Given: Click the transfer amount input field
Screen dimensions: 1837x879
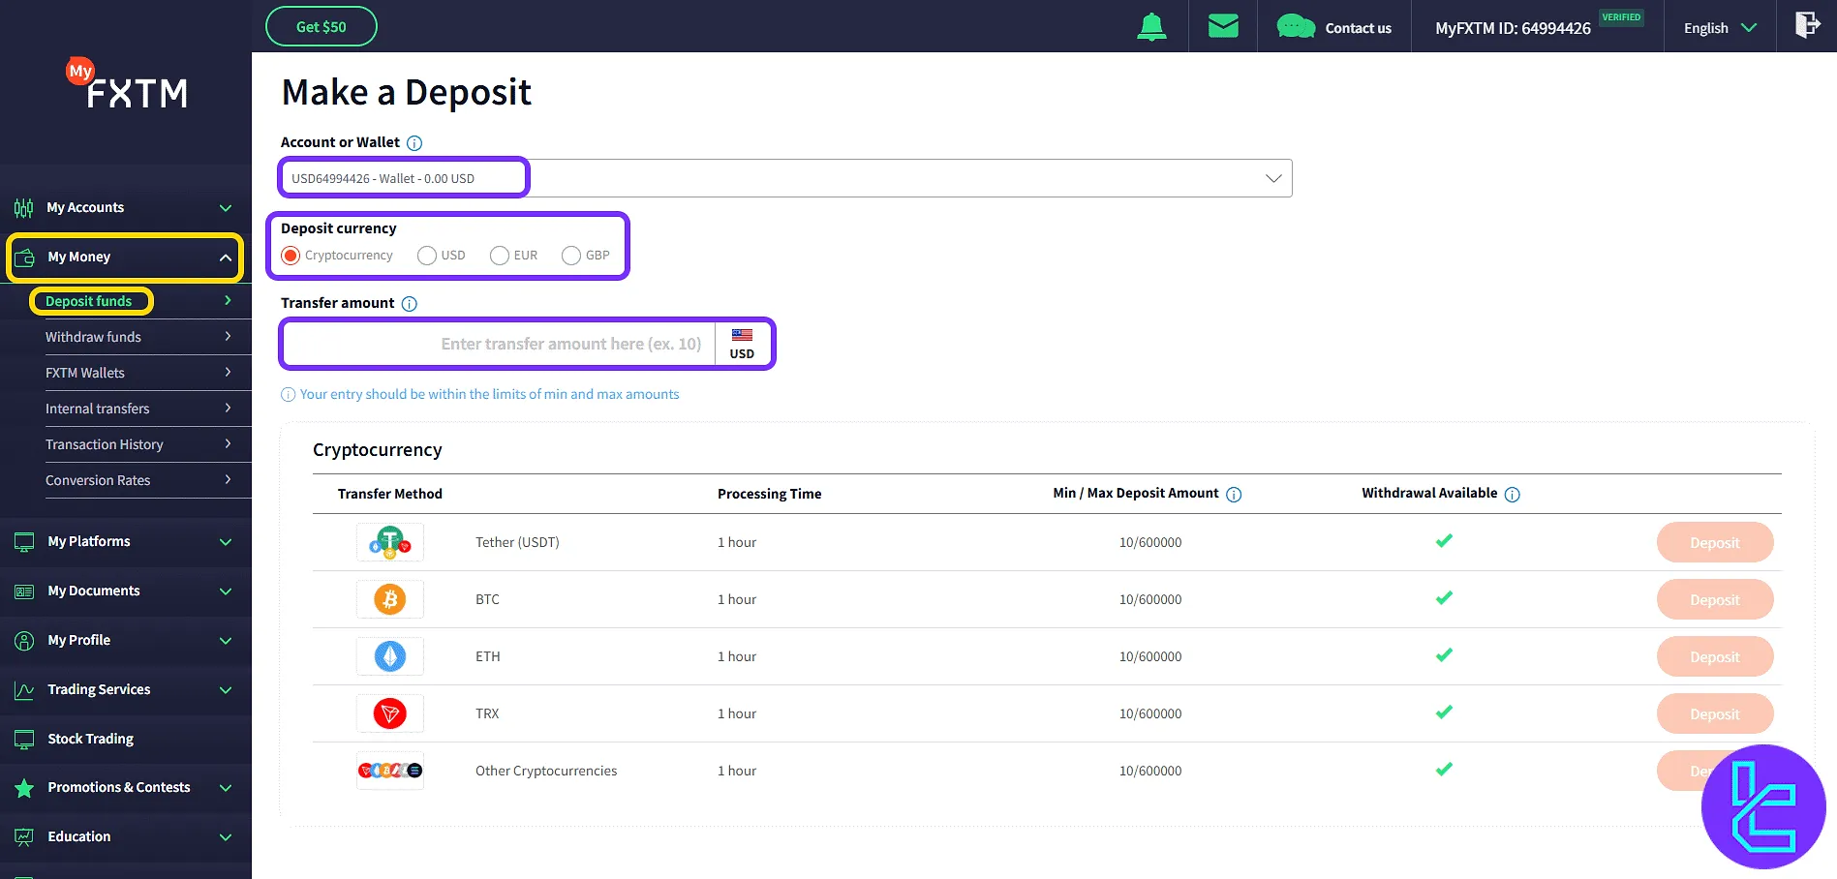Looking at the screenshot, I should click(499, 345).
